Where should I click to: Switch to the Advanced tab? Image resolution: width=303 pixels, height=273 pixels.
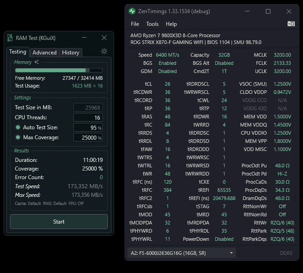[x=44, y=53]
